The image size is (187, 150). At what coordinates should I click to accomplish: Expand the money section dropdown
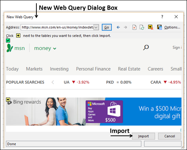(x=55, y=49)
